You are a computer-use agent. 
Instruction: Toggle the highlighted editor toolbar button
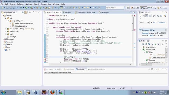(x=62, y=8)
